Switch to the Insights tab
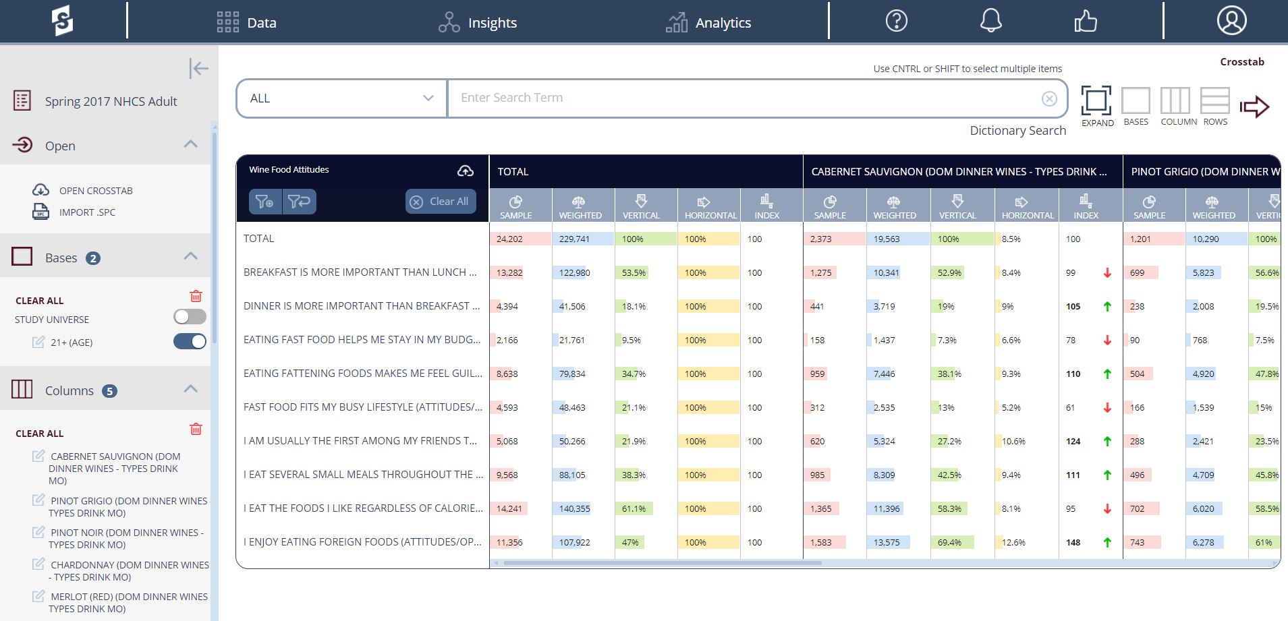The image size is (1288, 621). point(478,23)
